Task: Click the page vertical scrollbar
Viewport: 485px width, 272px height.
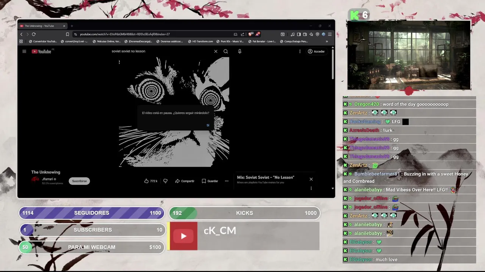Action: [x=333, y=64]
